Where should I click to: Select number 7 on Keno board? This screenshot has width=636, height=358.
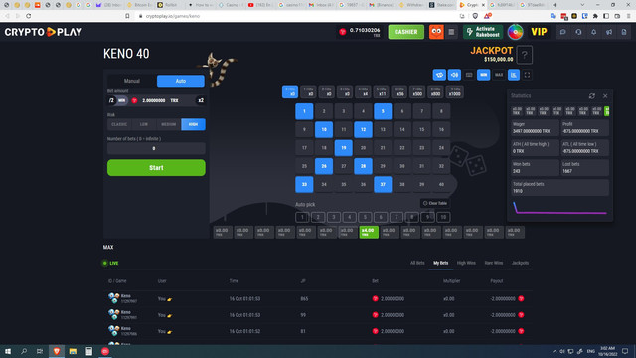pos(421,111)
